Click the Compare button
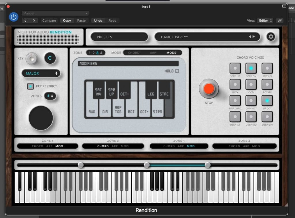The width and height of the screenshot is (295, 218). pyautogui.click(x=49, y=20)
